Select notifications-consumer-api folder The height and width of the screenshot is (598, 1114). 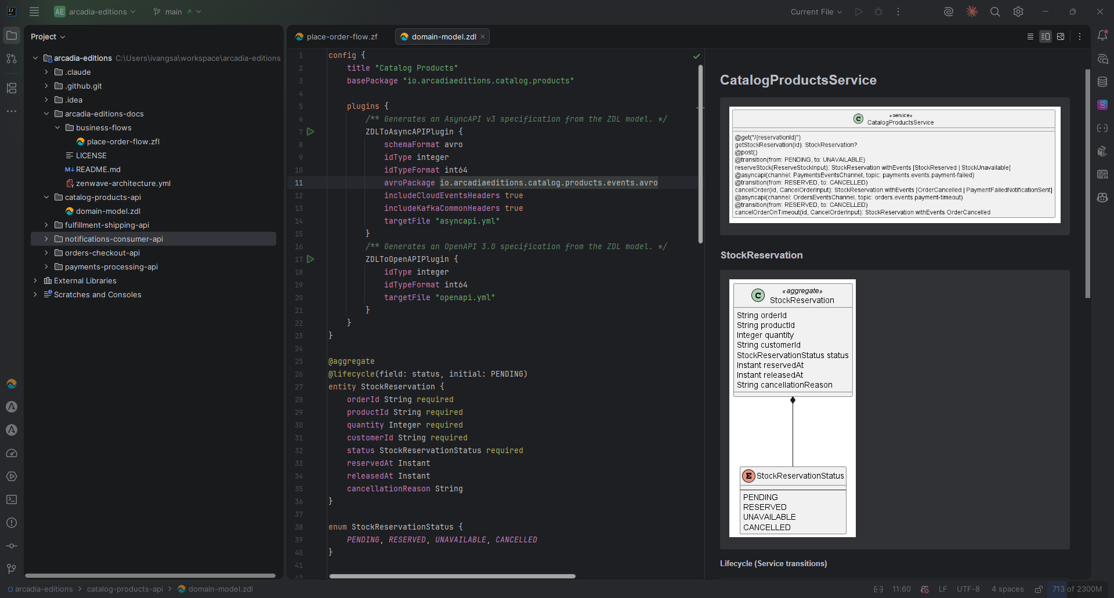[153, 239]
